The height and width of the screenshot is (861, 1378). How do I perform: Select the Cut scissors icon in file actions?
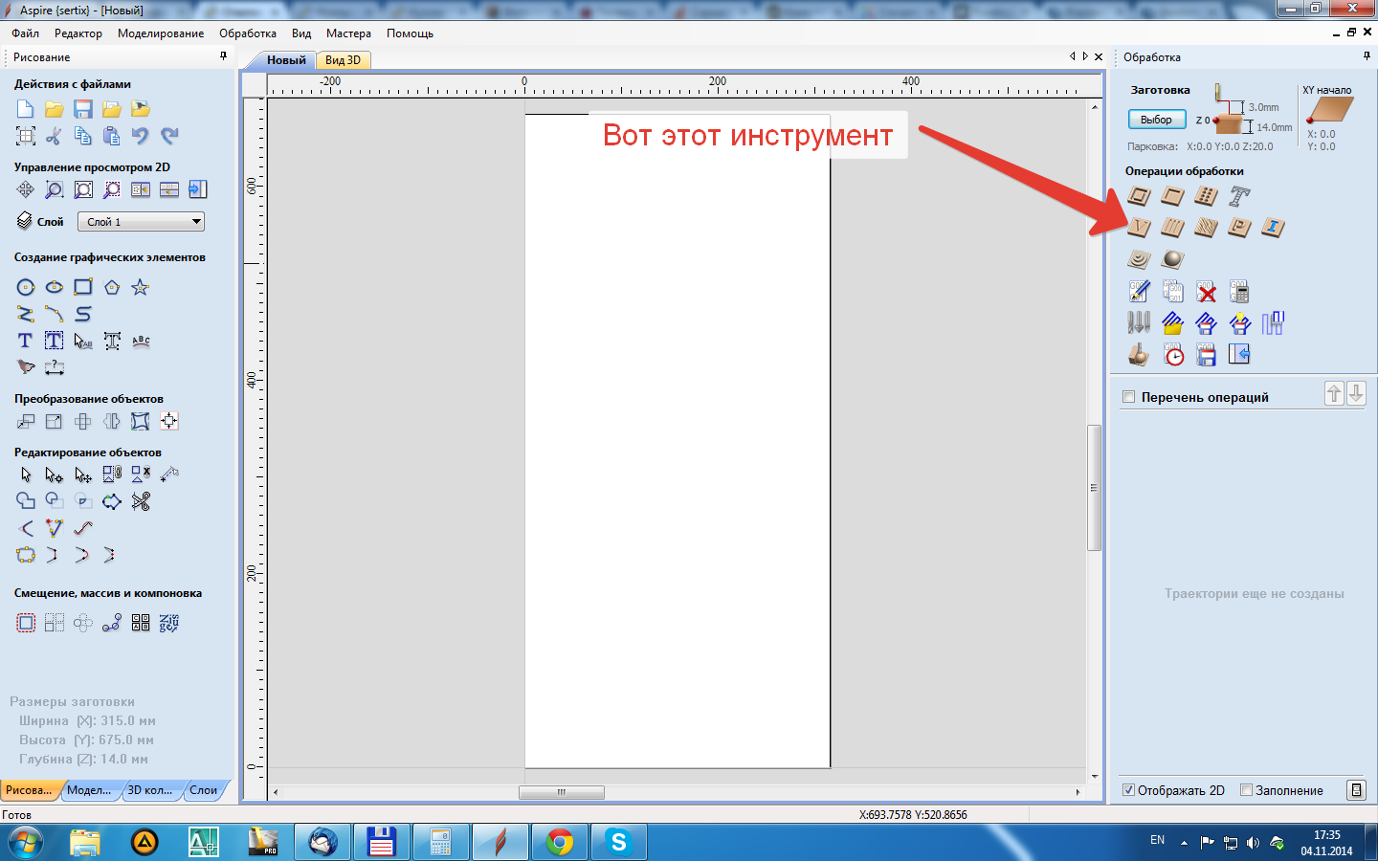coord(55,136)
